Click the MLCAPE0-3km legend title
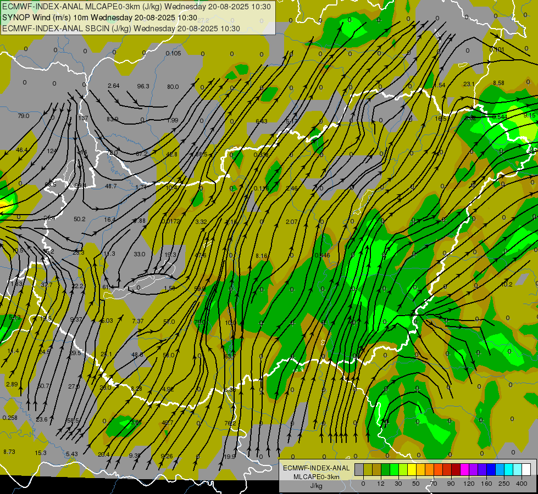 (x=317, y=477)
